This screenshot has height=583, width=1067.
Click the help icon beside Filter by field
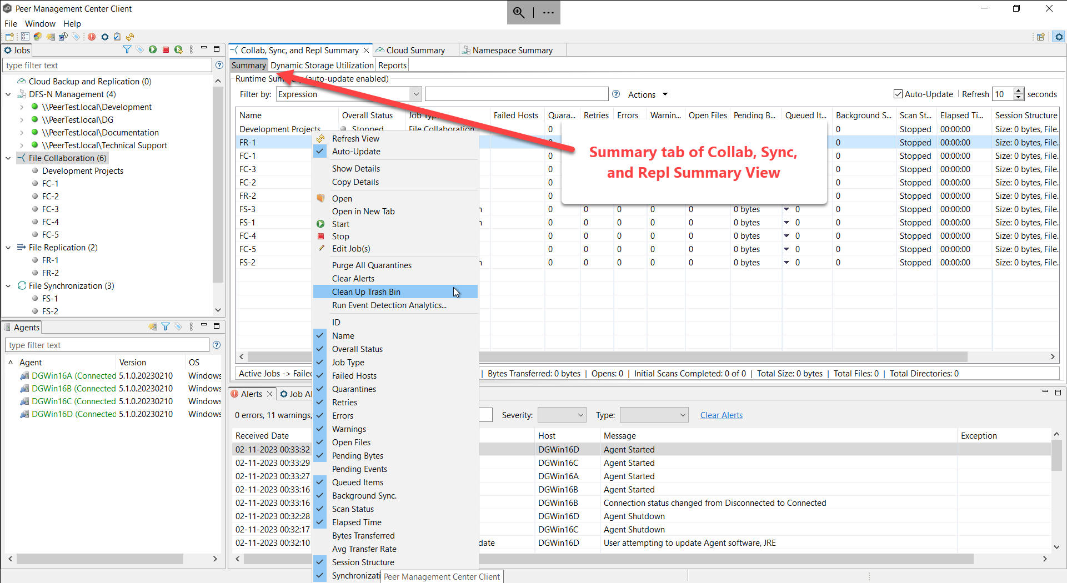click(x=616, y=94)
